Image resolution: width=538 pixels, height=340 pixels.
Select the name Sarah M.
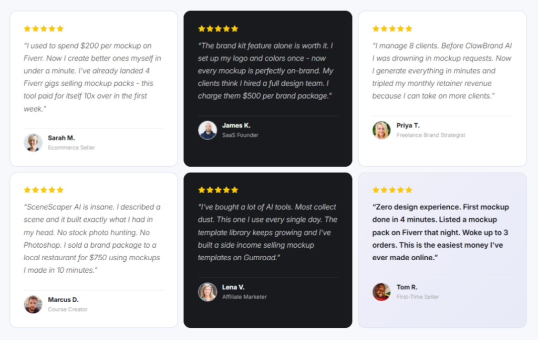(x=61, y=138)
